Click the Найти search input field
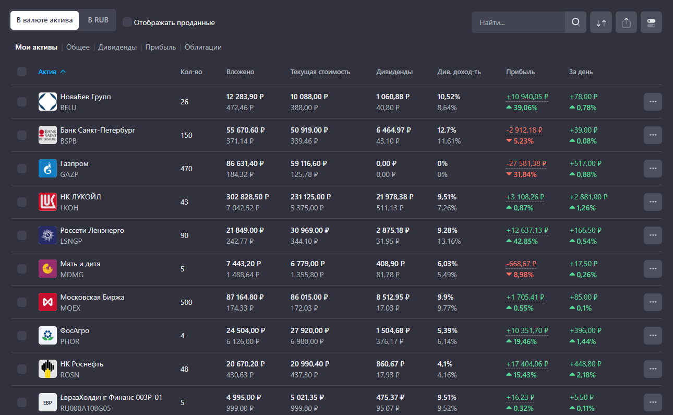The image size is (673, 415). (518, 22)
